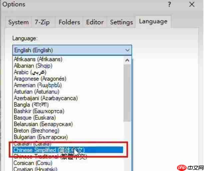Choose Asturian (Asturianu)

pyautogui.click(x=68, y=92)
